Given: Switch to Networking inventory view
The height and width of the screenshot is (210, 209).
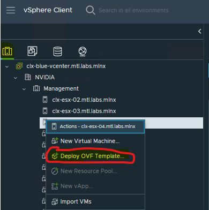Looking at the screenshot, I should [x=83, y=51].
